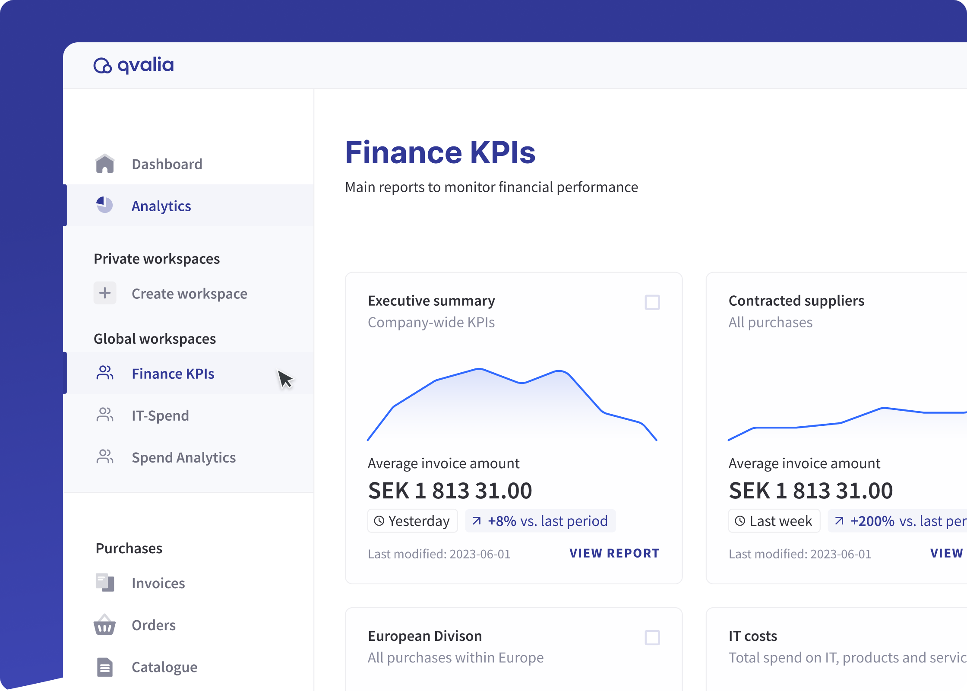This screenshot has width=967, height=691.
Task: Click the Spend Analytics workspace icon
Action: coord(104,456)
